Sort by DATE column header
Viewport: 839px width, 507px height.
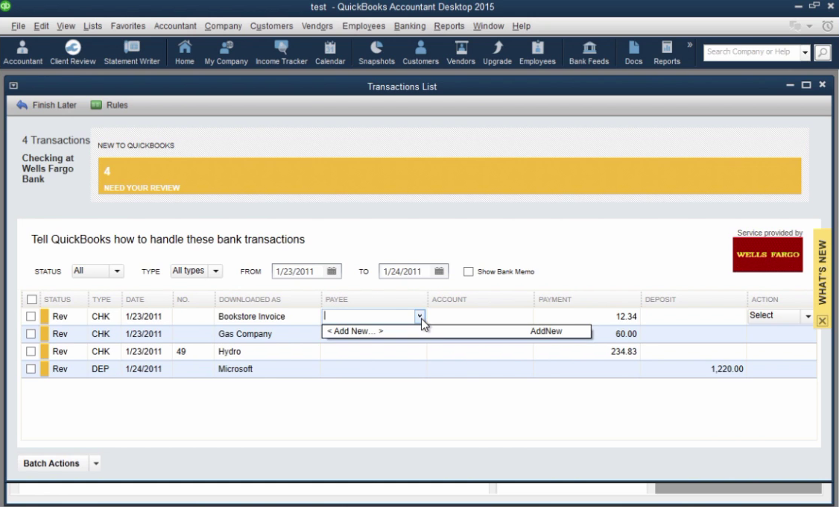[135, 299]
